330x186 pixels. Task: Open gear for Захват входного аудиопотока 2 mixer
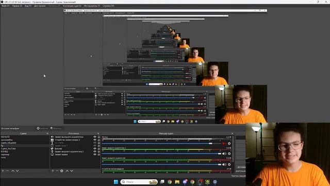coord(229,153)
